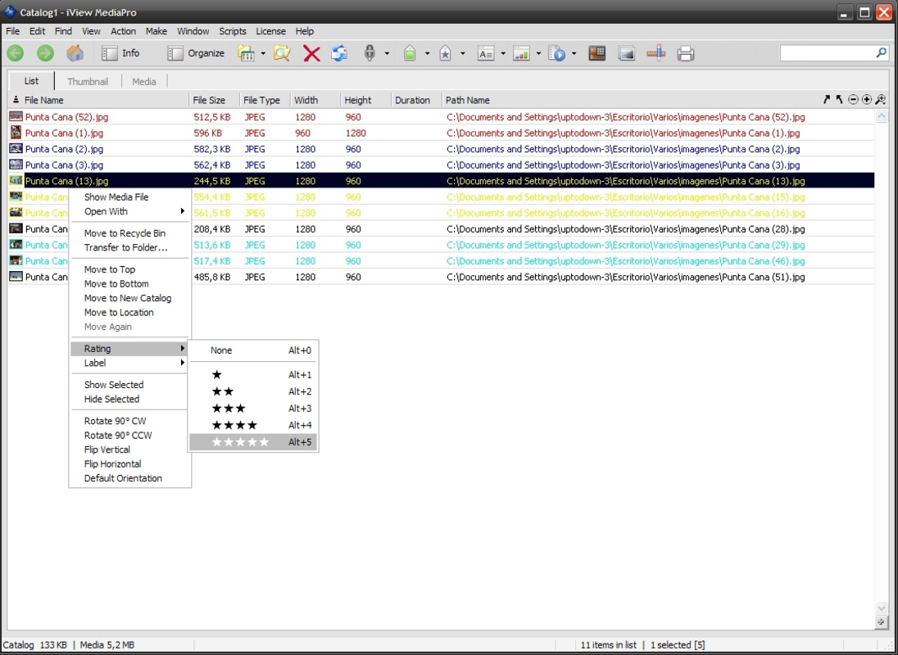Viewport: 898px width, 655px height.
Task: Expand the slideshow play dropdown arrow
Action: [x=574, y=54]
